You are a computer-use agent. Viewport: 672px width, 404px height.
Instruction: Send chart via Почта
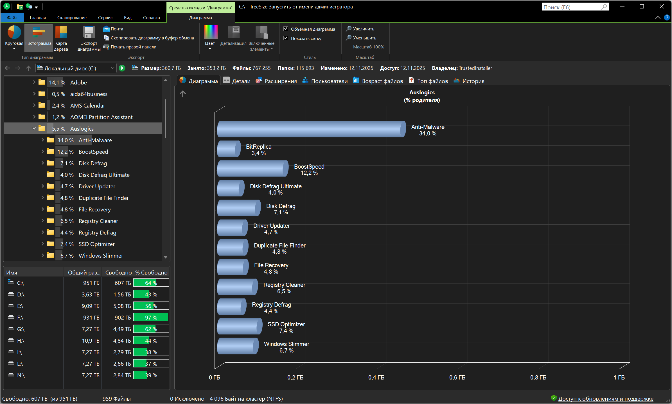(113, 29)
